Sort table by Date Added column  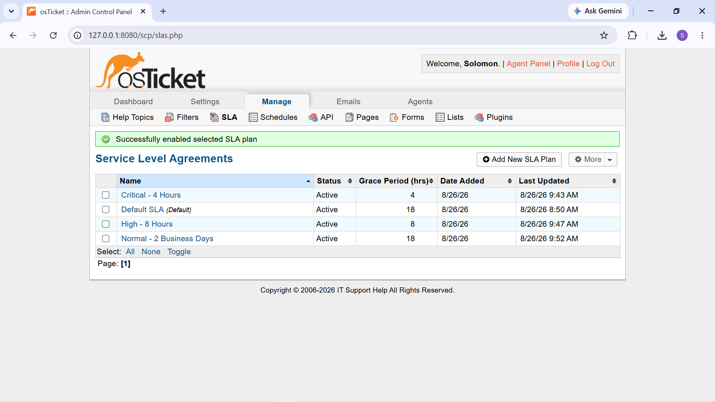pyautogui.click(x=476, y=181)
